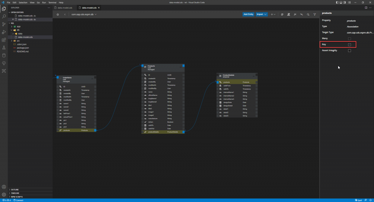Open the database cylinder icon in activity bar

pyautogui.click(x=4, y=55)
